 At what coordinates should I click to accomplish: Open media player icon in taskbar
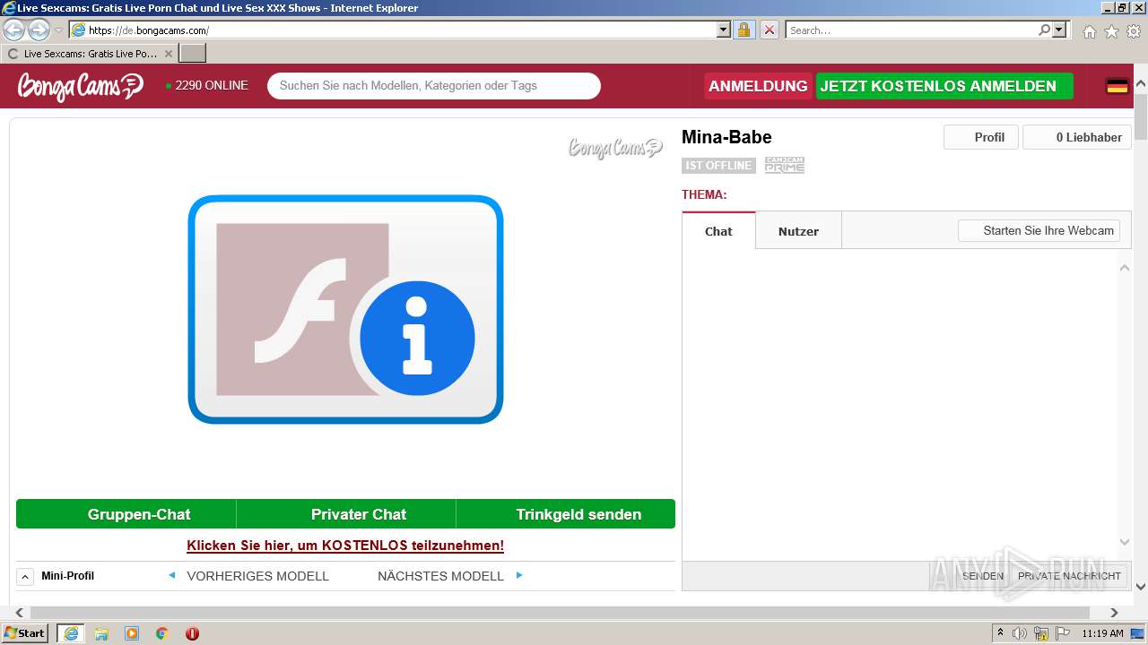[x=132, y=633]
